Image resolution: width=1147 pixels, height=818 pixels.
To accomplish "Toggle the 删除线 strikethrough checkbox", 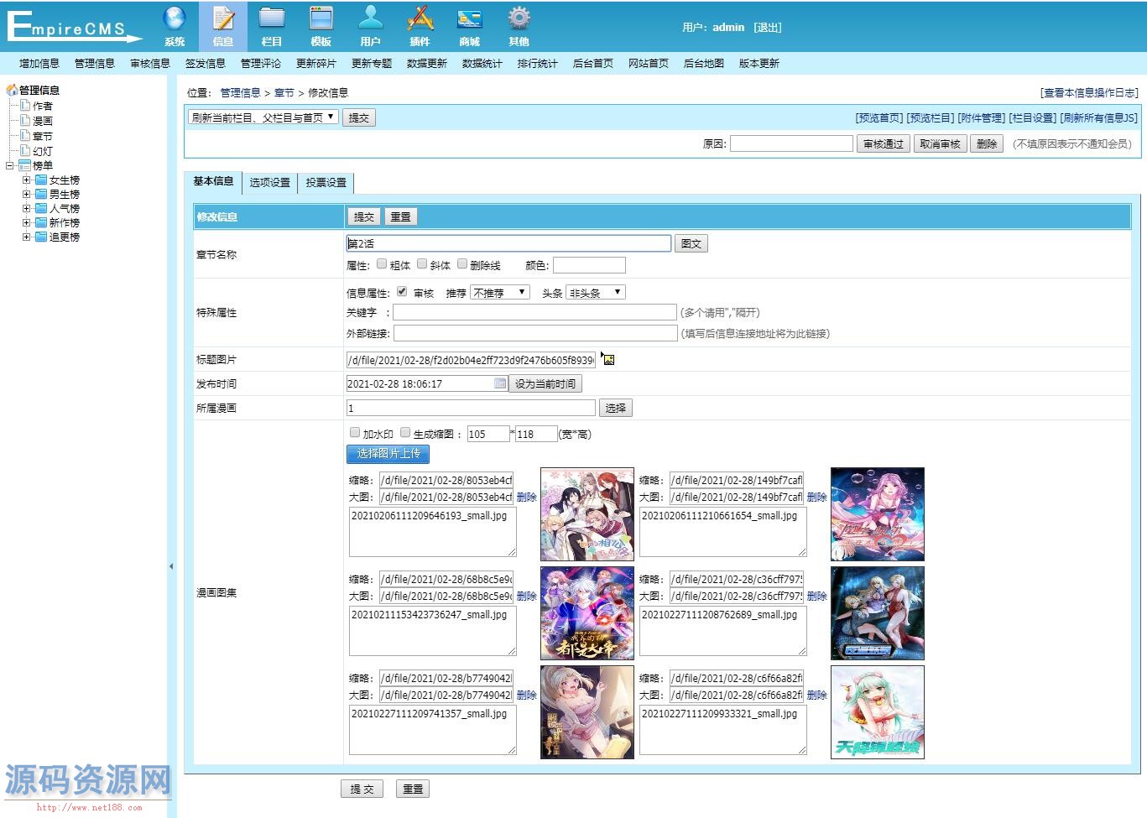I will coord(462,264).
